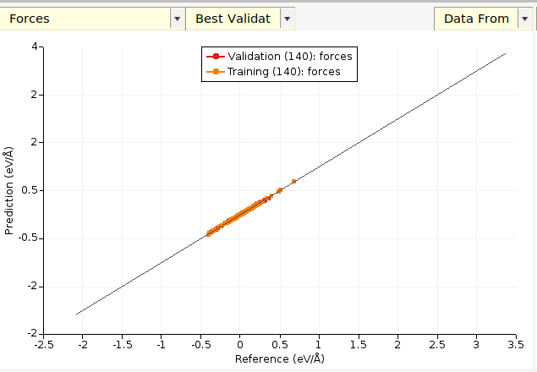Click the Prediction (eV/Å) y-axis title
The height and width of the screenshot is (372, 537).
click(x=10, y=190)
